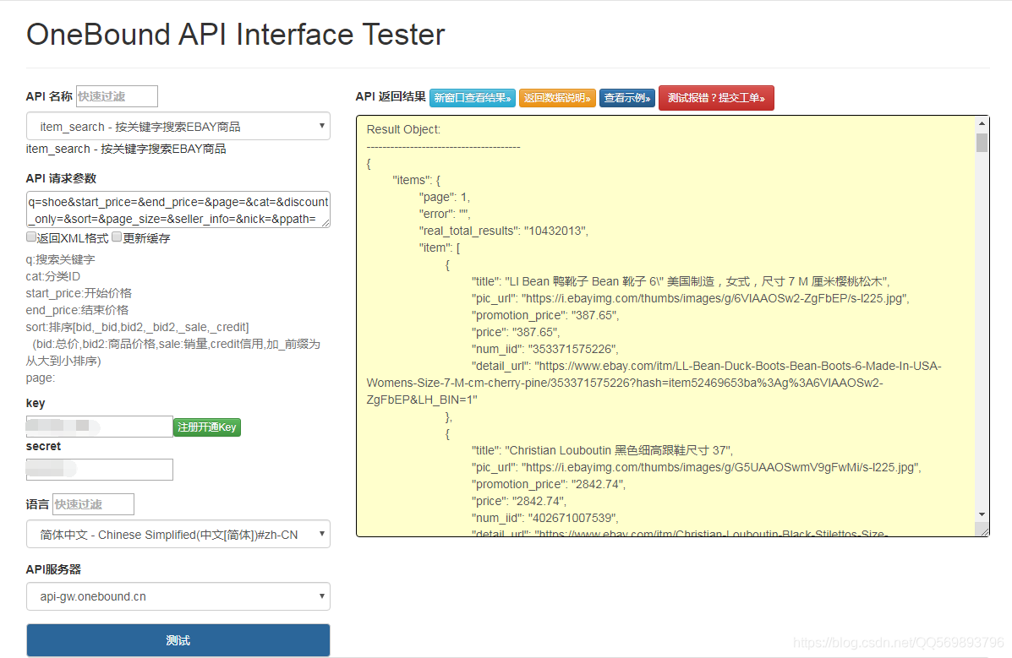Click the "page": 1 line in results

pos(445,197)
